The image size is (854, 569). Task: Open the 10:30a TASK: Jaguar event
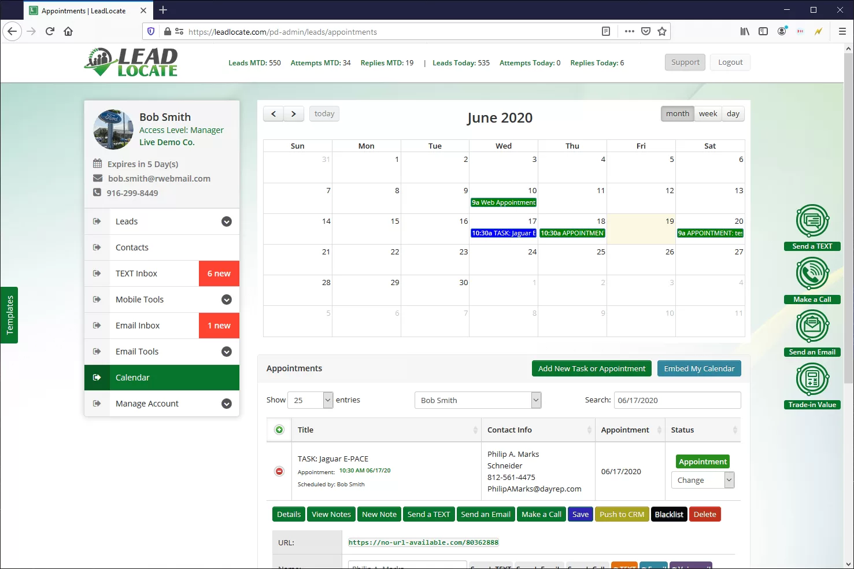[504, 233]
